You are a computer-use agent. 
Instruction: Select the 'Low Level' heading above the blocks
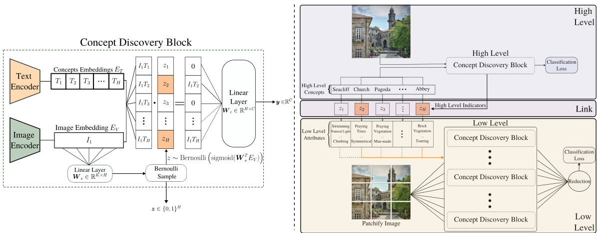(x=490, y=123)
